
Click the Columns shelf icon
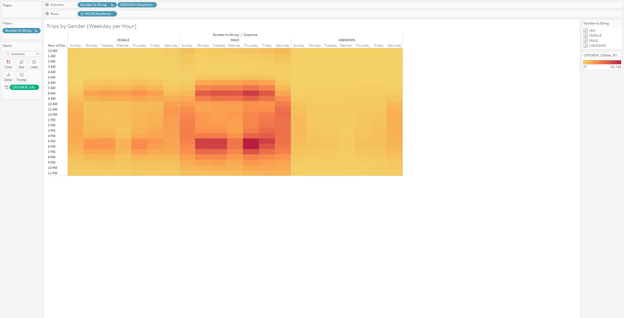(x=47, y=5)
